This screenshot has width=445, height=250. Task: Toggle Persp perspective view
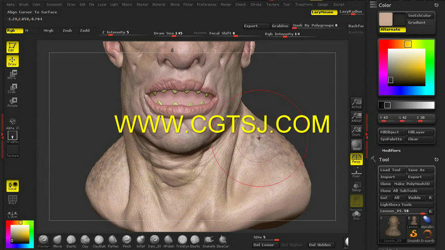coord(357,159)
